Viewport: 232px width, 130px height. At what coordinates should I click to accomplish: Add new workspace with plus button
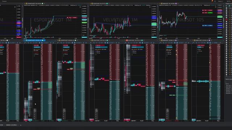(21, 125)
